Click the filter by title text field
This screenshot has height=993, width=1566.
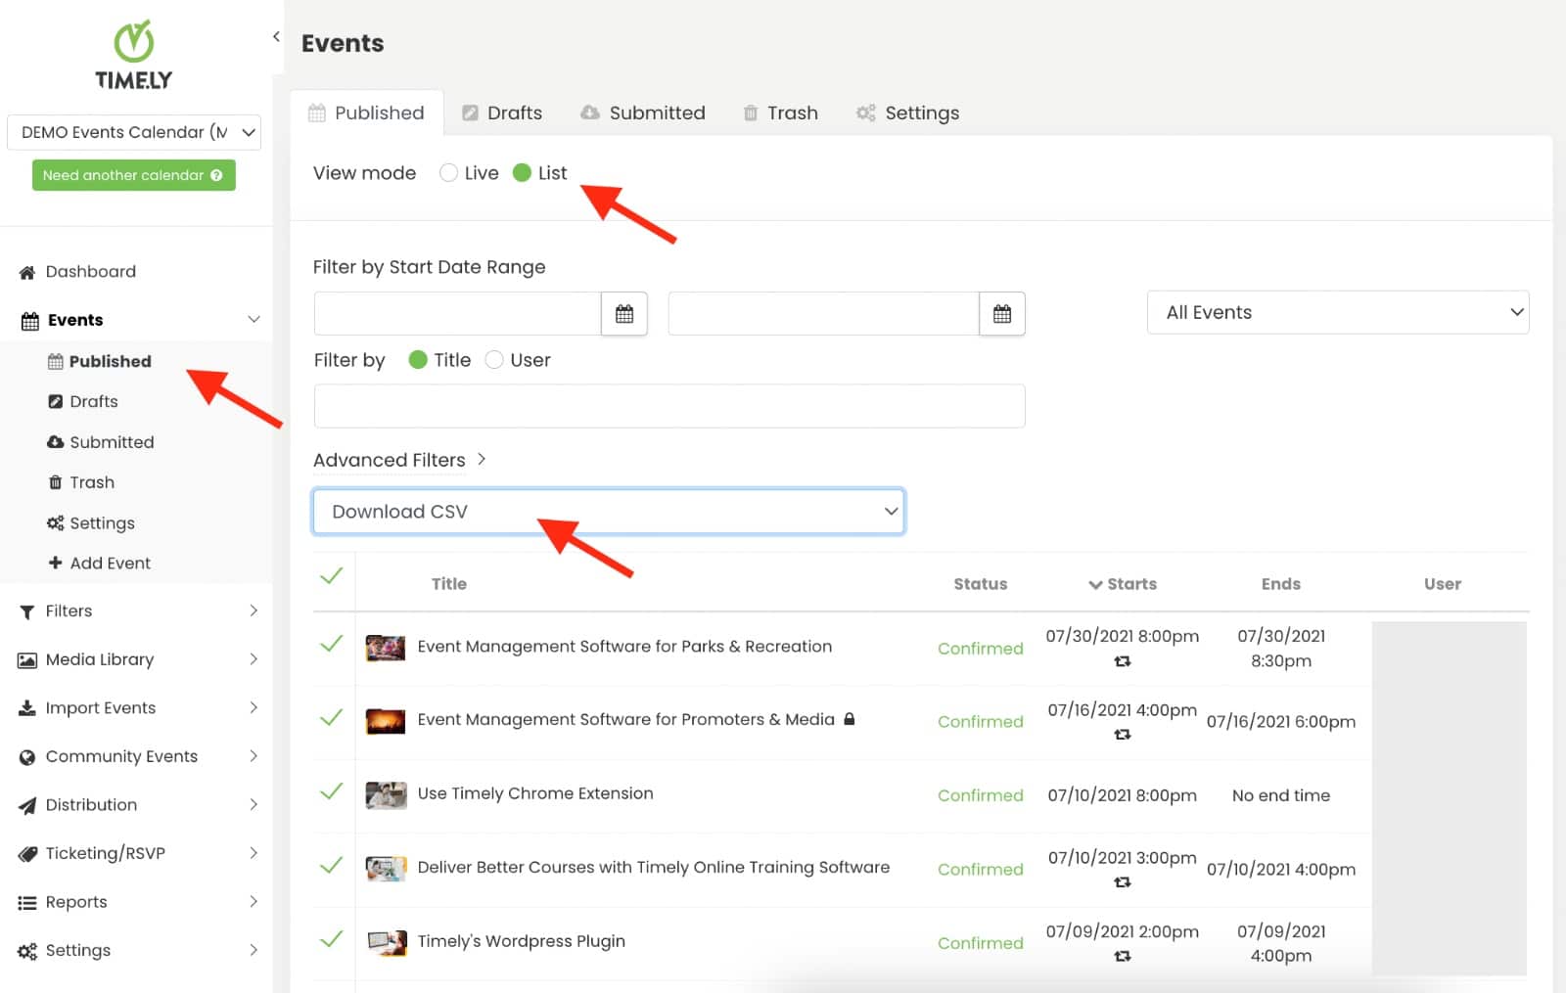pyautogui.click(x=668, y=406)
